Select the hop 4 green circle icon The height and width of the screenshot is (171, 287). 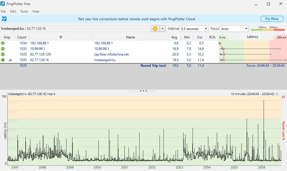tap(3, 60)
